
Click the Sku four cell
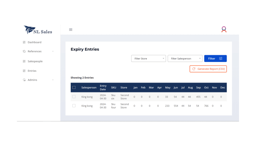(x=113, y=106)
